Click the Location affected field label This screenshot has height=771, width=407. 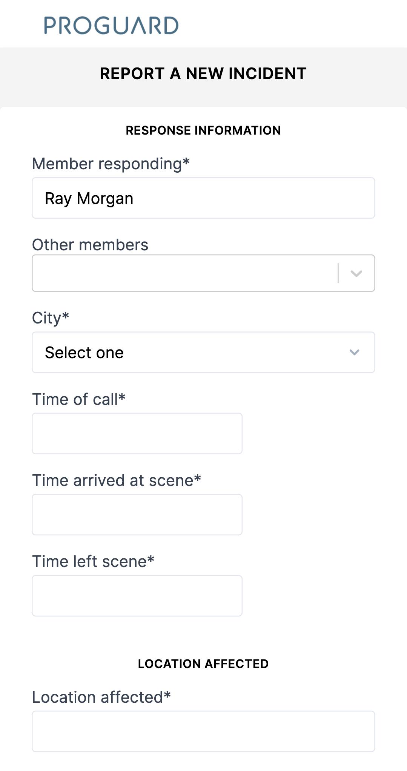click(x=101, y=697)
